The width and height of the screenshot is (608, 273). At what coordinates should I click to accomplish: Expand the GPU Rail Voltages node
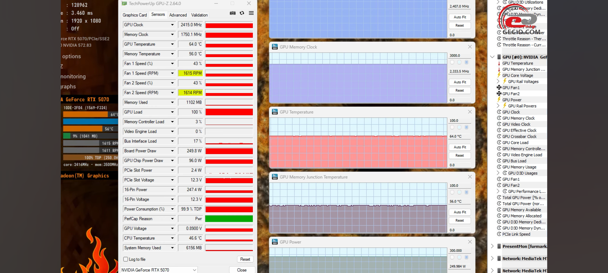498,81
